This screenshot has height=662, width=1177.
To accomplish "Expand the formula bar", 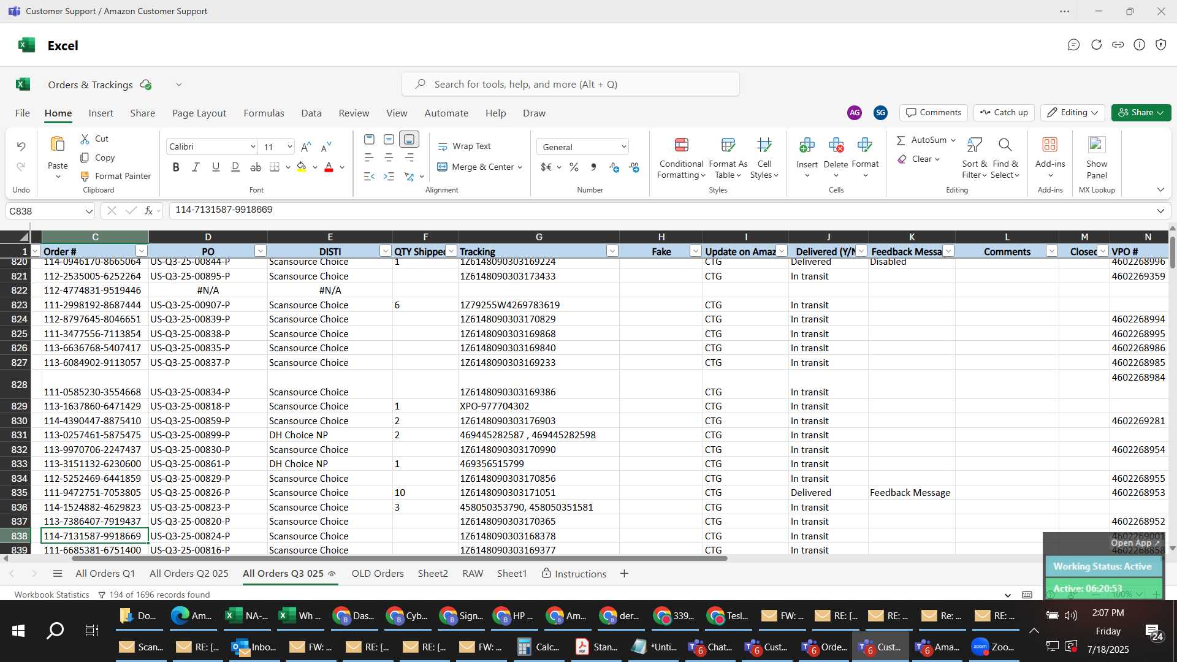I will (x=1160, y=211).
